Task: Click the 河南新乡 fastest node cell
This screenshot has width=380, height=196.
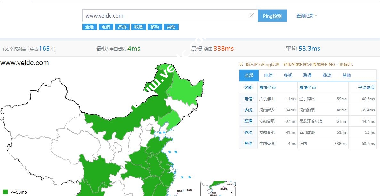Action: [267, 110]
